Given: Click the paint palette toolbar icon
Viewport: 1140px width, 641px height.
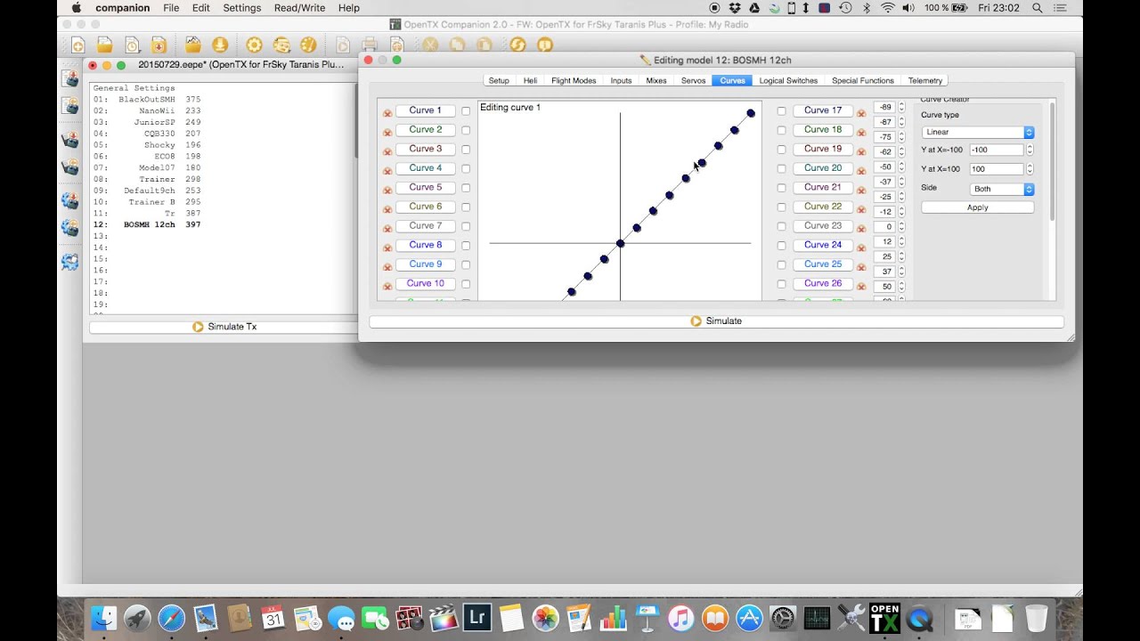Looking at the screenshot, I should click(308, 45).
